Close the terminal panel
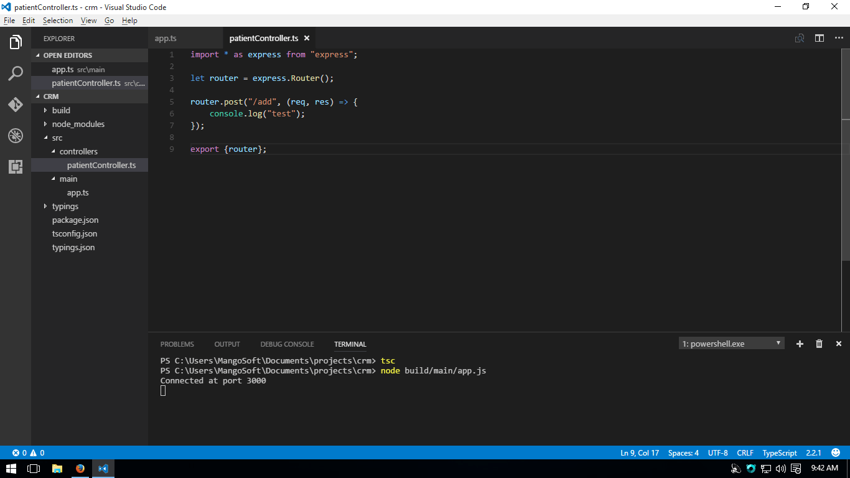This screenshot has height=478, width=850. (x=838, y=344)
